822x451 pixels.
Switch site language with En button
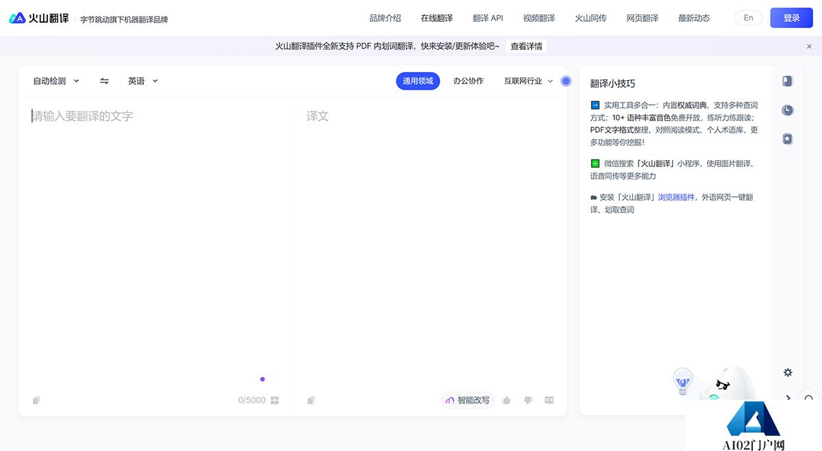pos(749,18)
